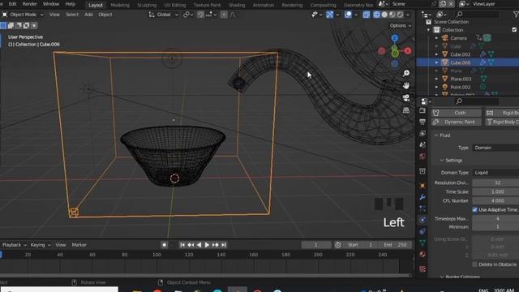Open the Object properties orange square tab

click(x=422, y=186)
